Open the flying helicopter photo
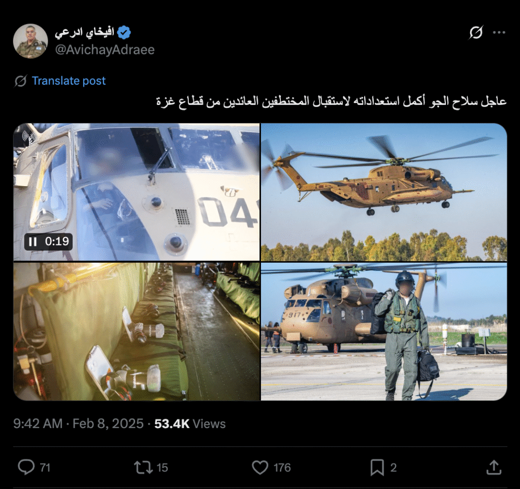The image size is (520, 489). click(x=384, y=192)
